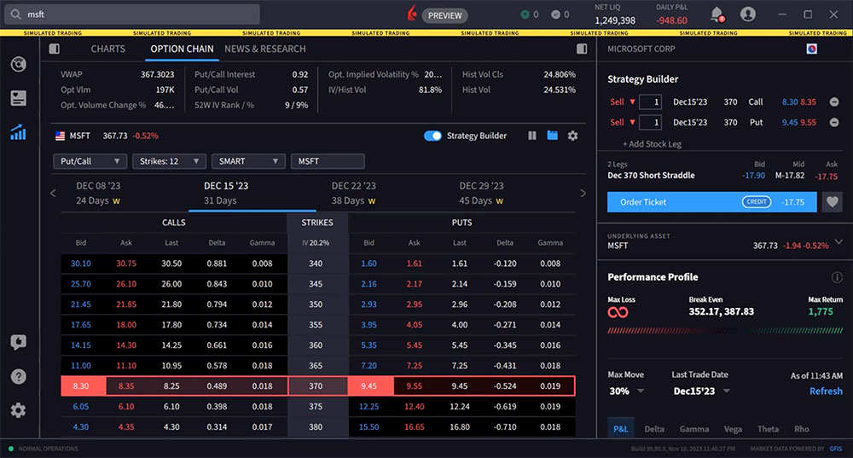The height and width of the screenshot is (458, 853).
Task: Open the SMART exchange dropdown
Action: (248, 161)
